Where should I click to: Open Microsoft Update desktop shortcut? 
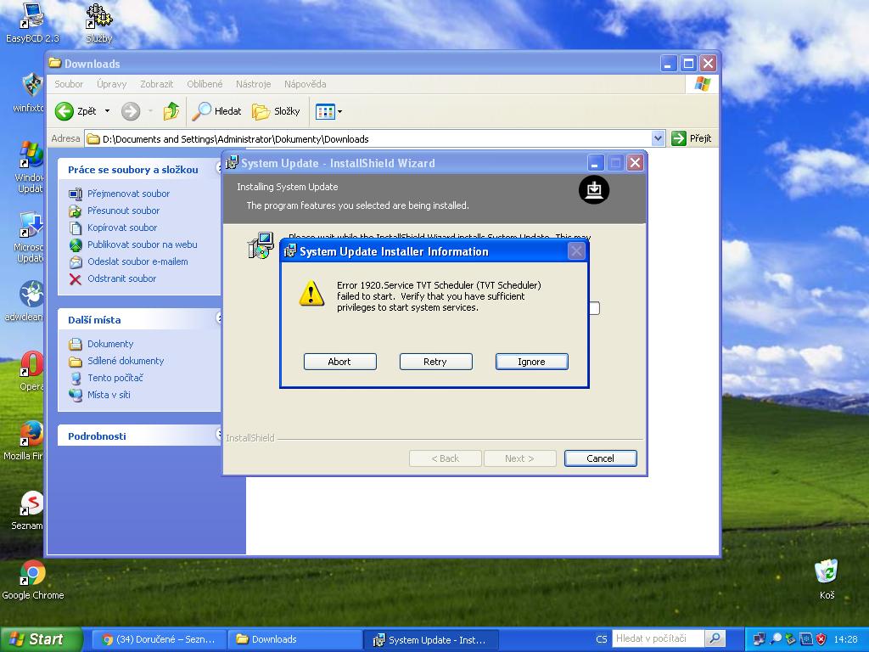click(x=30, y=238)
